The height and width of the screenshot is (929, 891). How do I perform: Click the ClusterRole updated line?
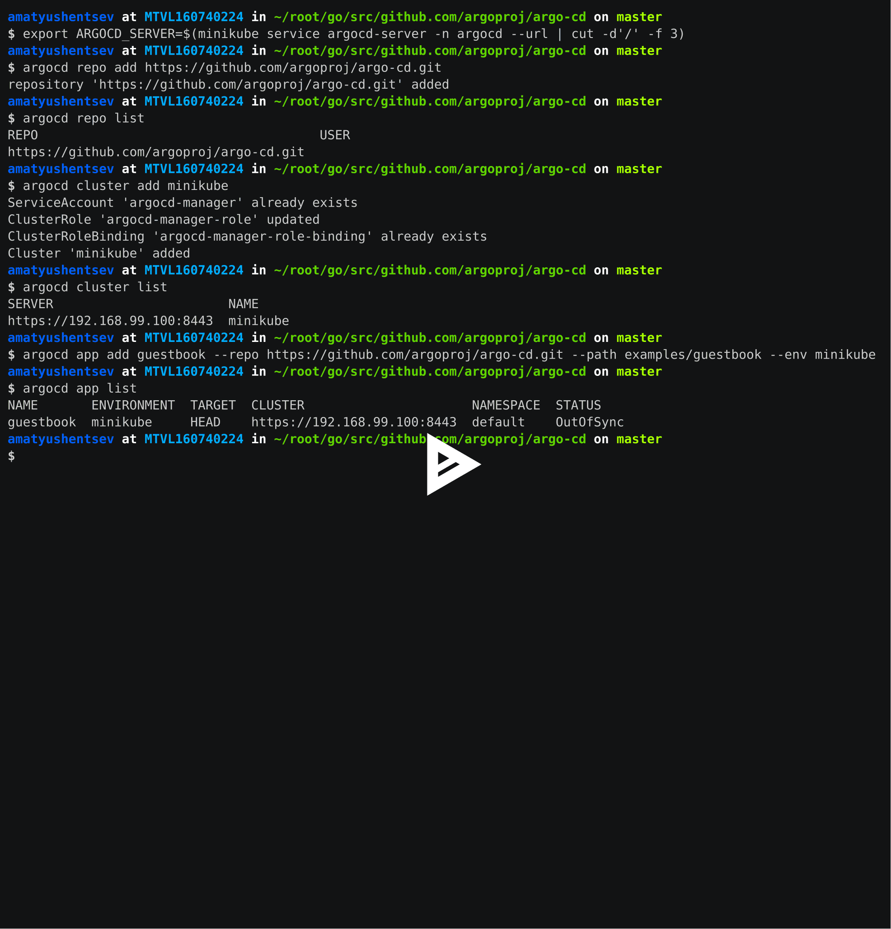tap(163, 220)
